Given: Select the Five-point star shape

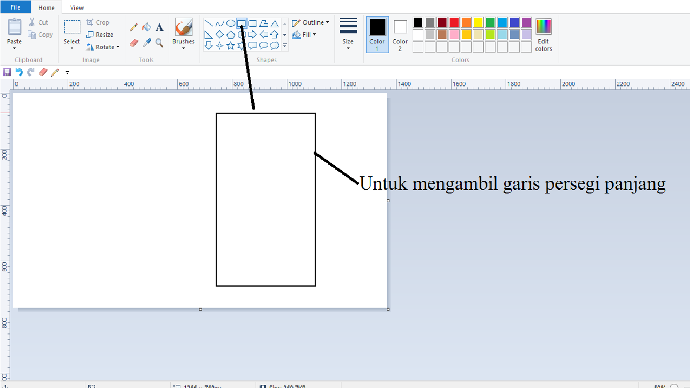Looking at the screenshot, I should coord(230,44).
